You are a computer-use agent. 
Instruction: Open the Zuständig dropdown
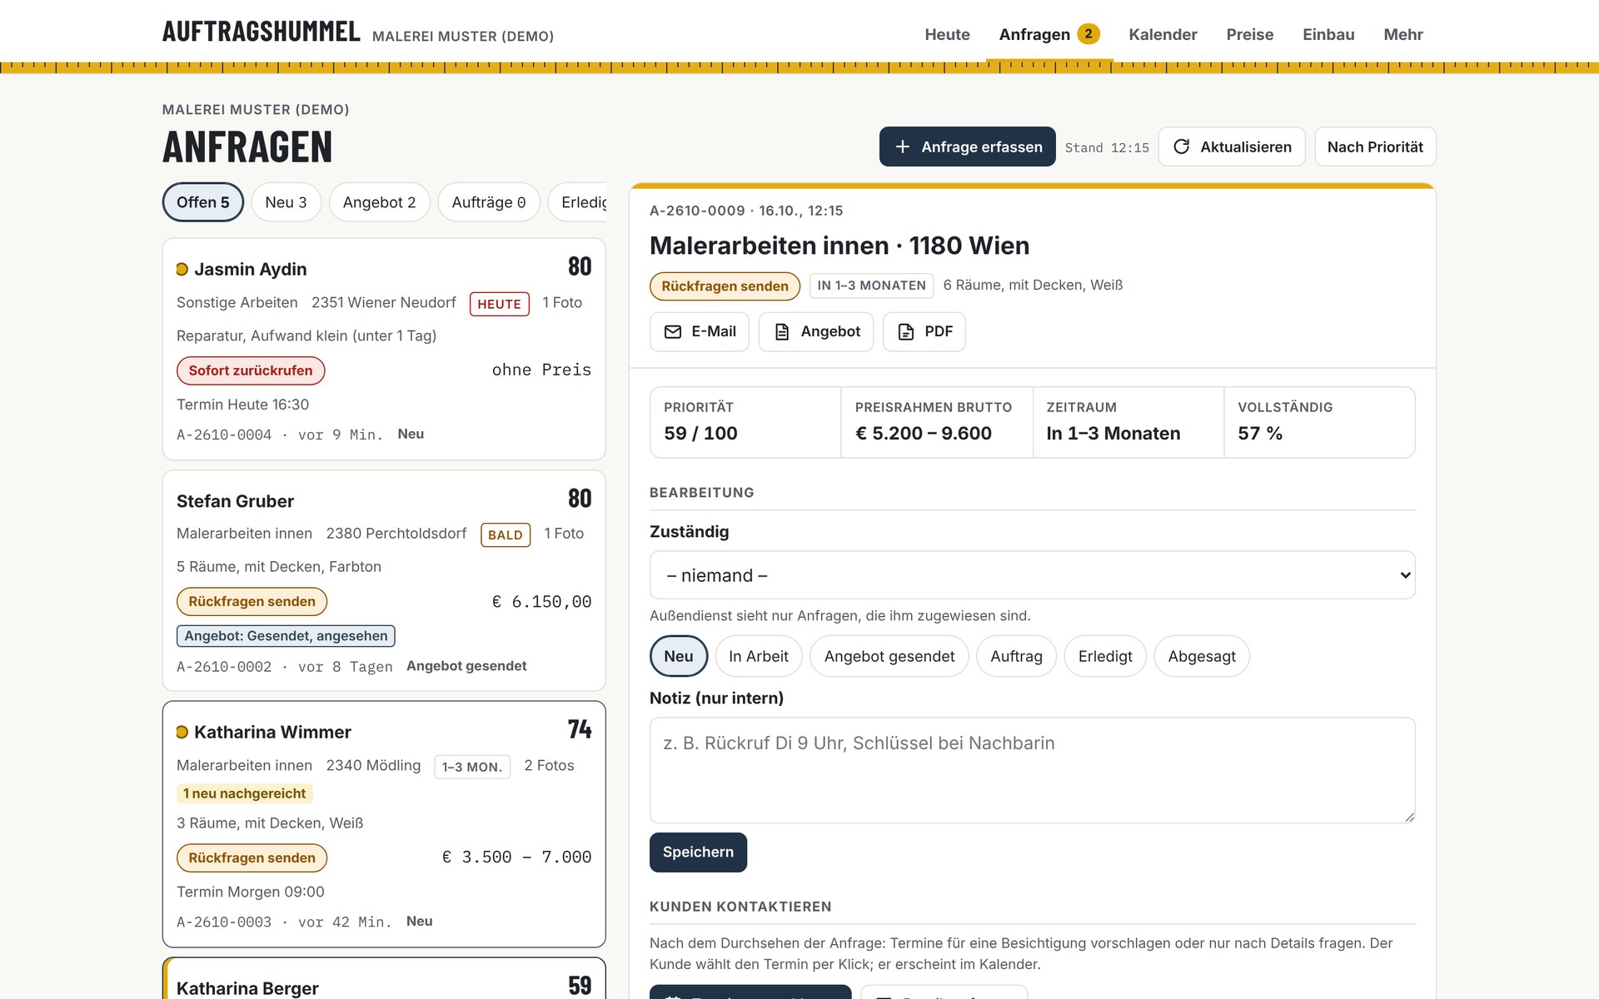coord(1032,575)
